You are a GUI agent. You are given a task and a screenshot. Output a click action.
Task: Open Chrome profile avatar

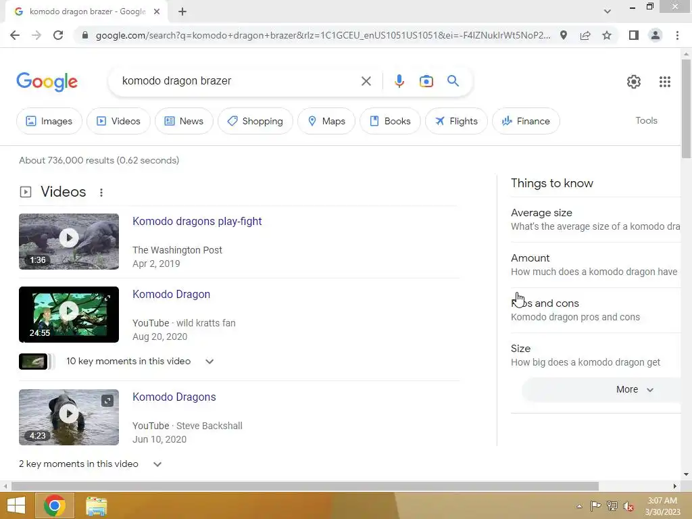pos(656,35)
